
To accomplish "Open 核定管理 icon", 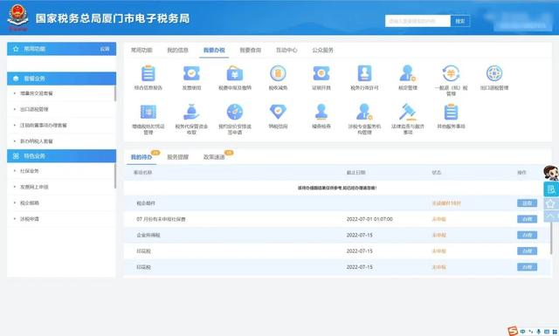I will [x=408, y=74].
